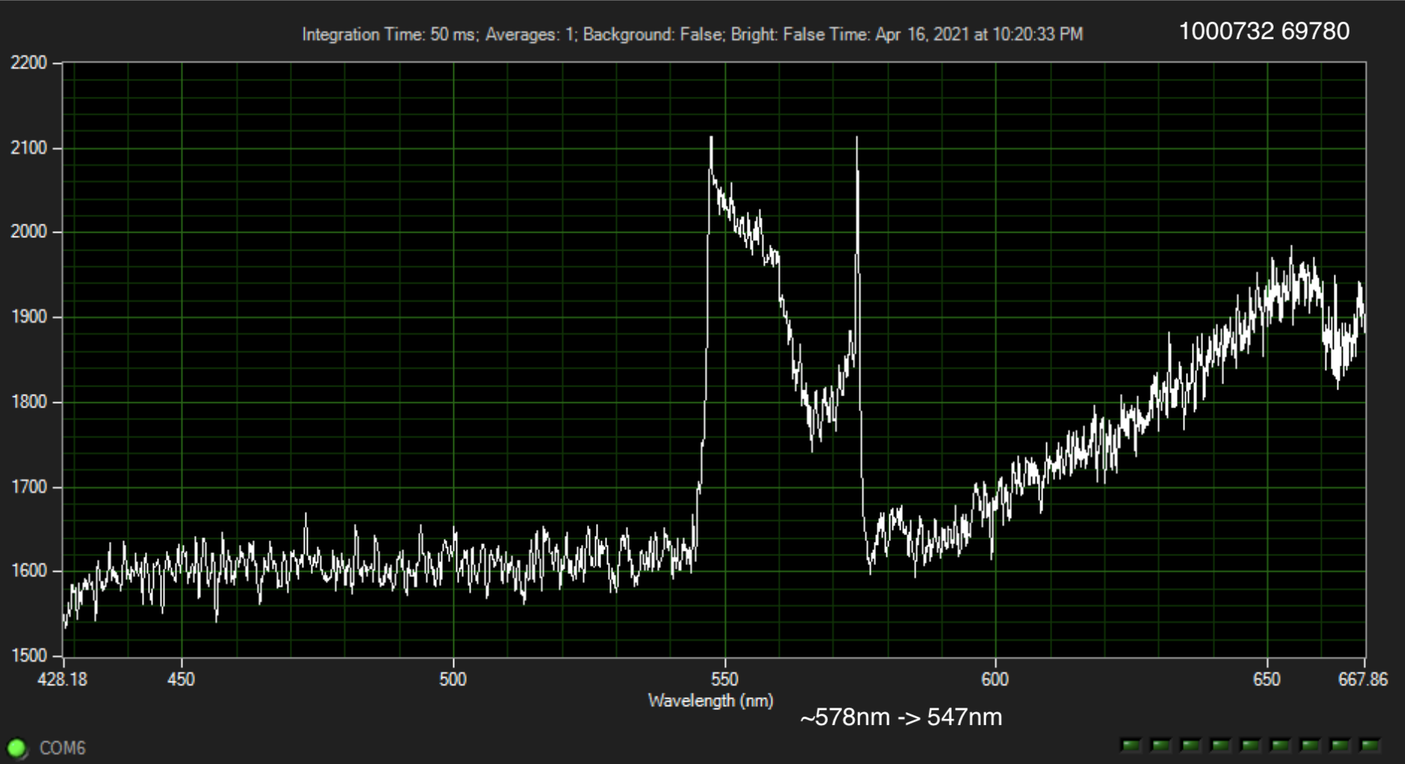Click the green segmented progress bar
The height and width of the screenshot is (764, 1405).
click(x=1250, y=745)
